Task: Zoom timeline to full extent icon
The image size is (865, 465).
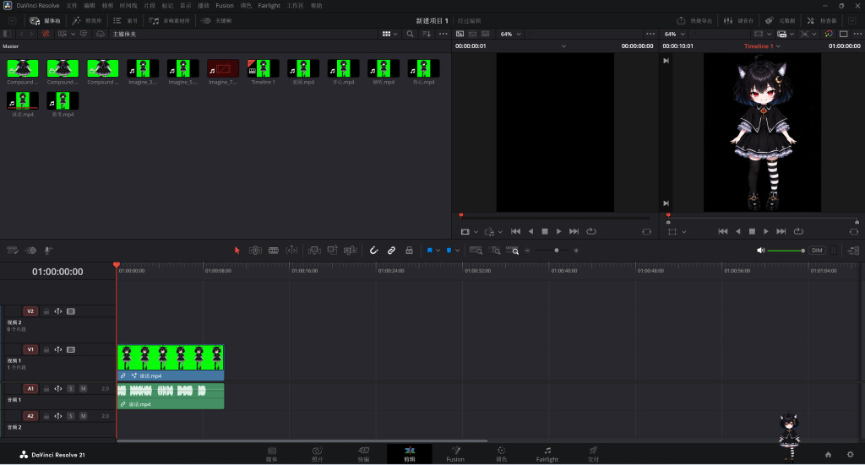Action: tap(476, 250)
